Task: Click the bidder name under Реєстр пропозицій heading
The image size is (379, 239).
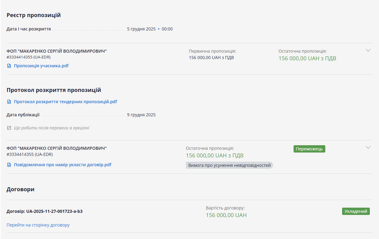Action: [x=56, y=51]
